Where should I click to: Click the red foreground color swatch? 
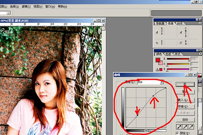click(x=158, y=60)
